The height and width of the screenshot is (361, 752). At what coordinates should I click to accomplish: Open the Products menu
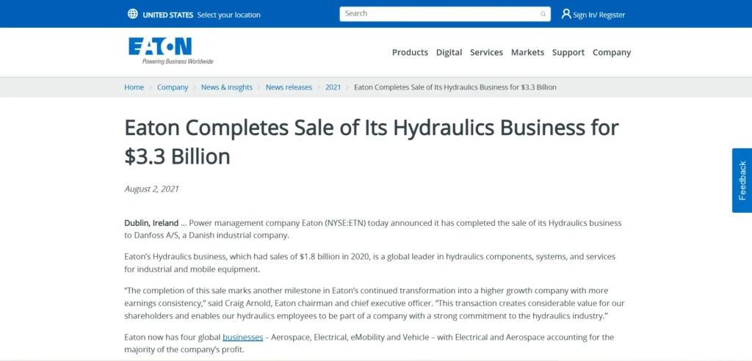point(410,52)
